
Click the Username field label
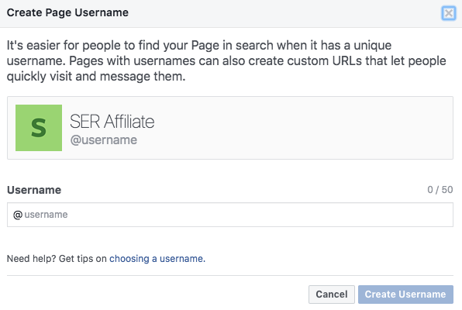[34, 190]
